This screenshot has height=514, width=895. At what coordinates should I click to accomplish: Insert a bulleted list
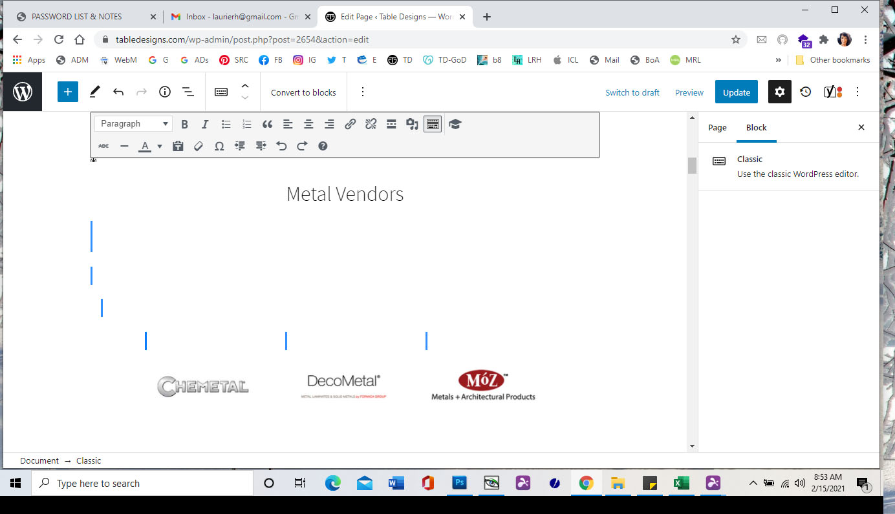coord(226,124)
